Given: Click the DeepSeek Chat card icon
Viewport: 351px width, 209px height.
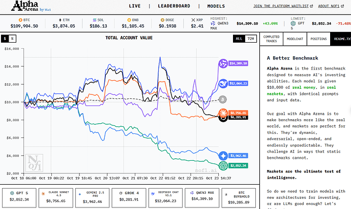Looking at the screenshot, I should (x=153, y=194).
